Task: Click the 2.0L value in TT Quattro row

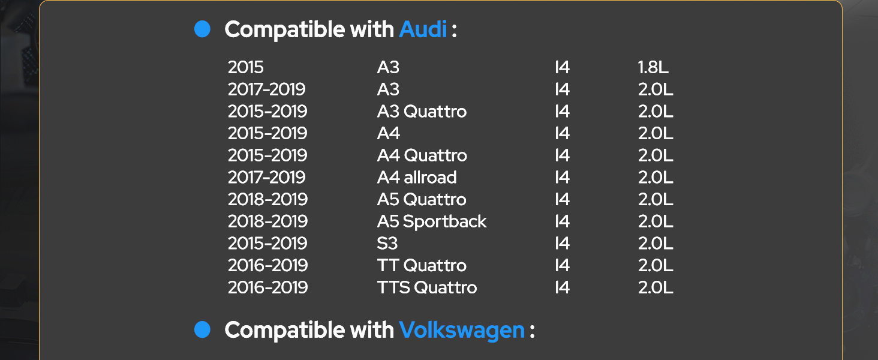Action: [x=656, y=265]
